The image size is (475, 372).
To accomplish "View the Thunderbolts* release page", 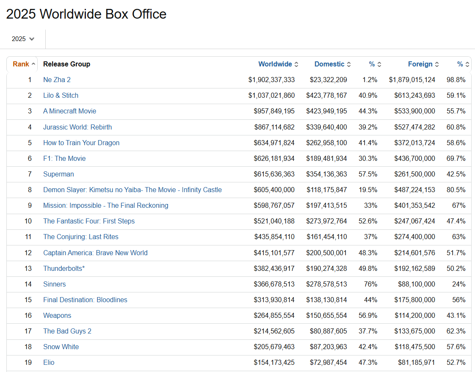I will click(64, 268).
